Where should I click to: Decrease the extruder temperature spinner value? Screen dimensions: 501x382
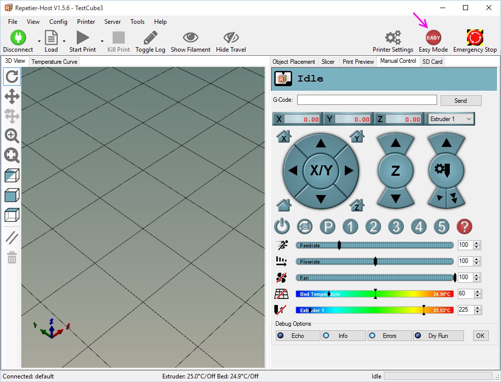478,312
